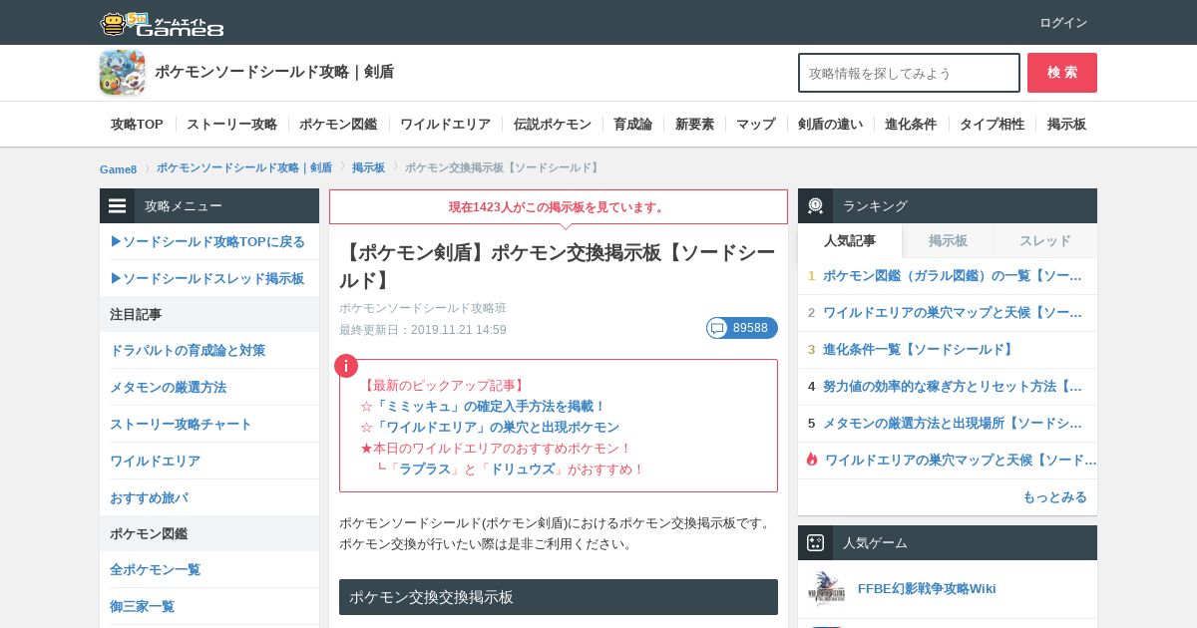This screenshot has width=1197, height=628.
Task: Switch to the 掲示板 ranking tab
Action: coord(948,240)
